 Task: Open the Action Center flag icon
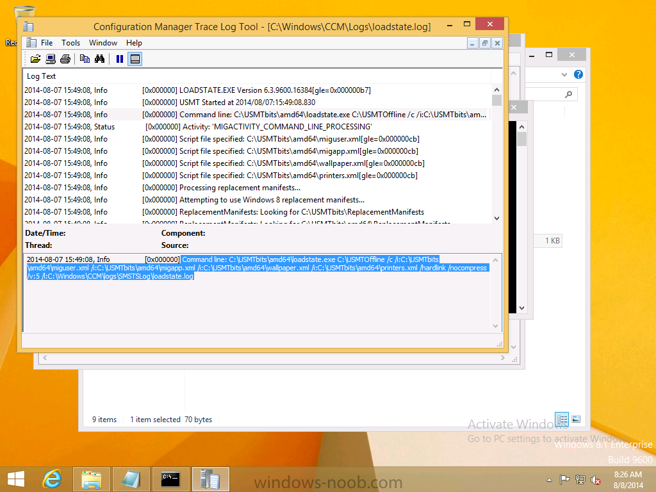[565, 480]
